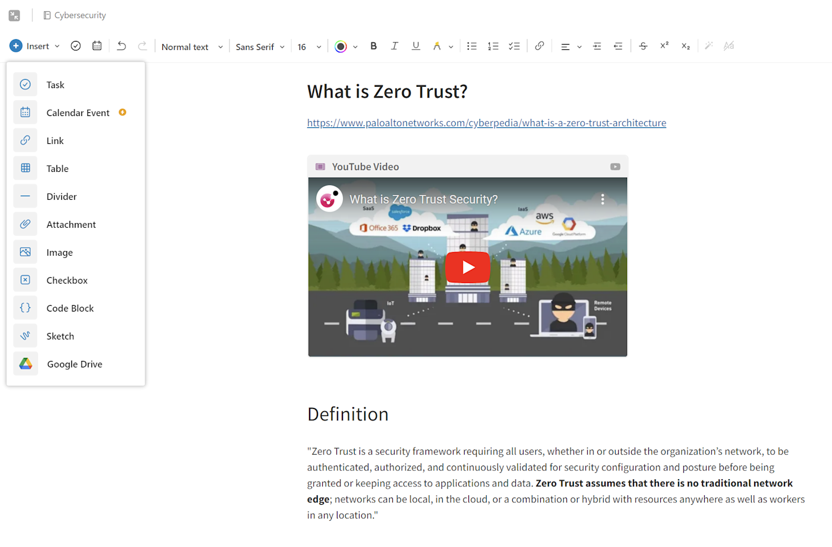Toggle underline formatting
The width and height of the screenshot is (832, 547).
coord(416,46)
